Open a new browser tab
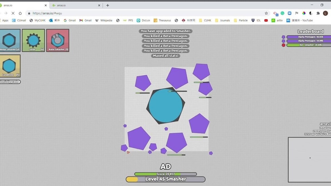 tap(108, 5)
